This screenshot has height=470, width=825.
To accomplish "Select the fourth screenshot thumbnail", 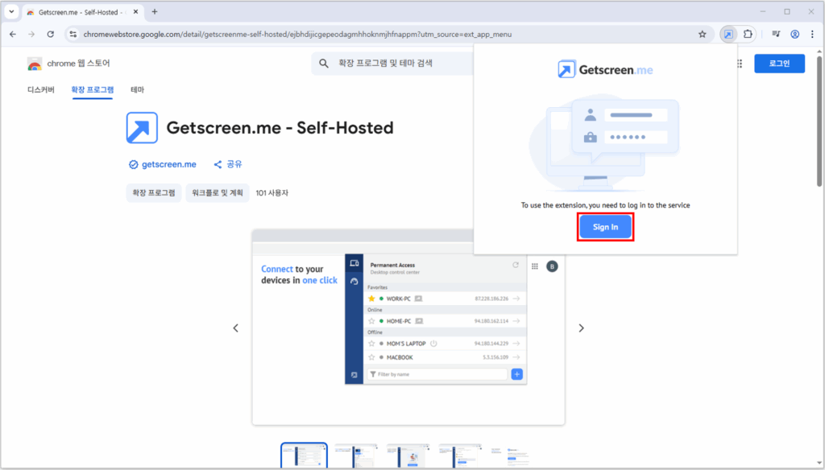I will pos(460,456).
